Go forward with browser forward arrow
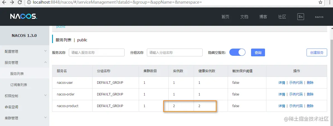The height and width of the screenshot is (126, 333). pyautogui.click(x=12, y=2)
